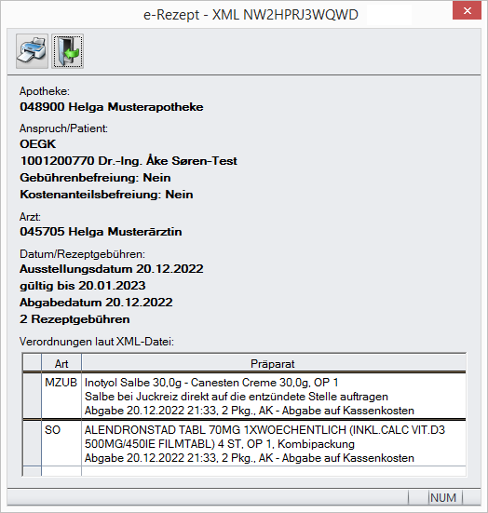Click the exit door icon
The height and width of the screenshot is (513, 488).
(x=67, y=51)
